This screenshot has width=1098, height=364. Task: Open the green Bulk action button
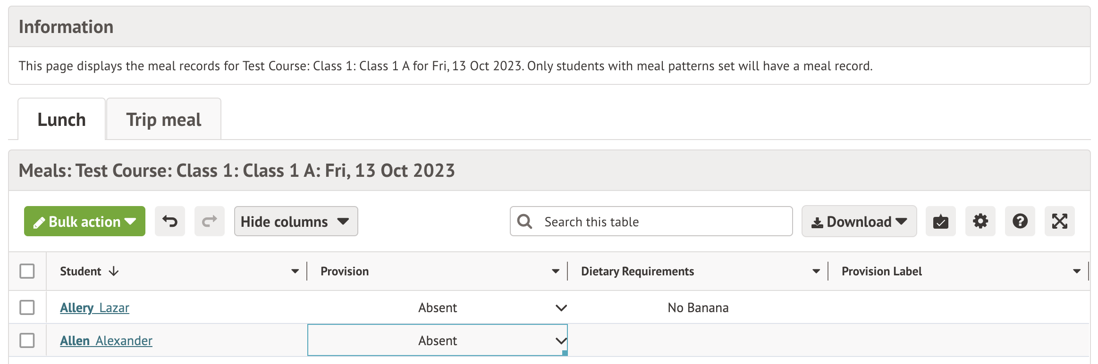(x=84, y=221)
